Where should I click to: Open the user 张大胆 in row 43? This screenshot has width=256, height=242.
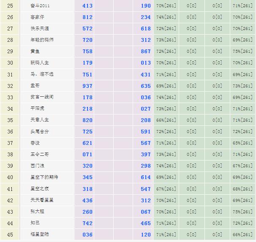tap(37, 211)
